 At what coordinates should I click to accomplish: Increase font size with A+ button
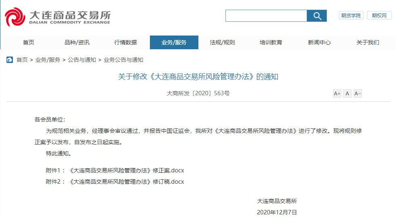(337, 94)
